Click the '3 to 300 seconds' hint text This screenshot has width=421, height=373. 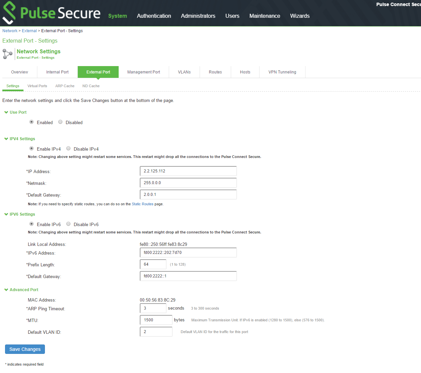pyautogui.click(x=205, y=309)
